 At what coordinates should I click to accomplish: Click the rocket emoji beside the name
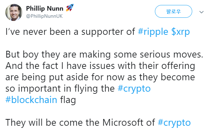(x=70, y=8)
